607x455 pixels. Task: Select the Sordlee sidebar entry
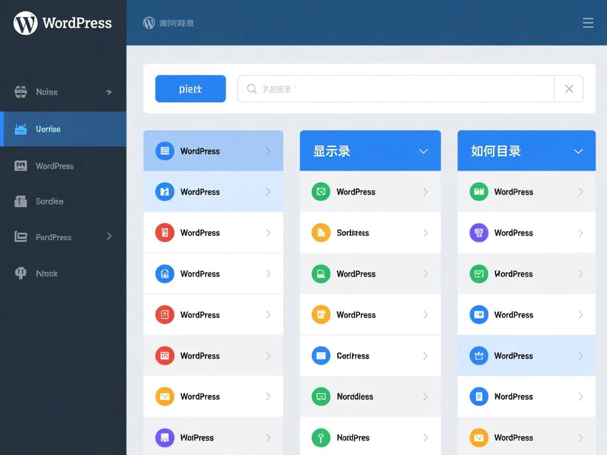tap(63, 201)
